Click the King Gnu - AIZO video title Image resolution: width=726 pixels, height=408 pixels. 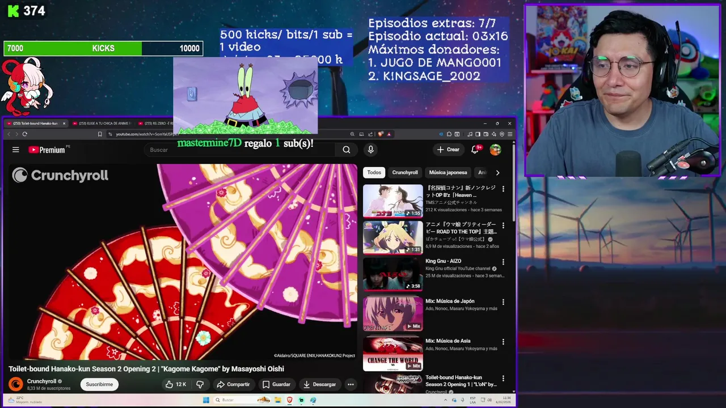[443, 261]
